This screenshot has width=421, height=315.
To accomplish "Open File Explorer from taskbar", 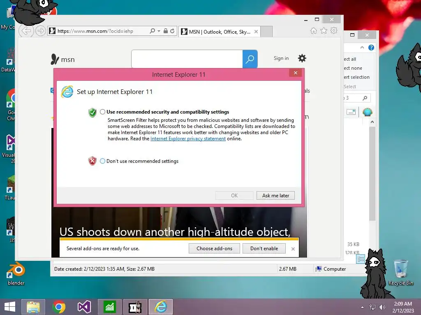I will (x=33, y=307).
